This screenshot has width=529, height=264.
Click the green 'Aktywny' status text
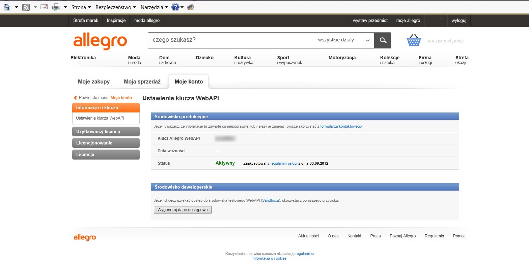pyautogui.click(x=225, y=163)
